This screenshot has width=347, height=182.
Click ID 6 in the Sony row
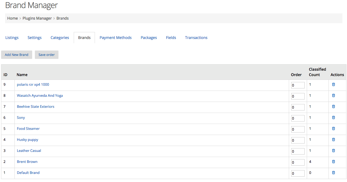pos(5,117)
